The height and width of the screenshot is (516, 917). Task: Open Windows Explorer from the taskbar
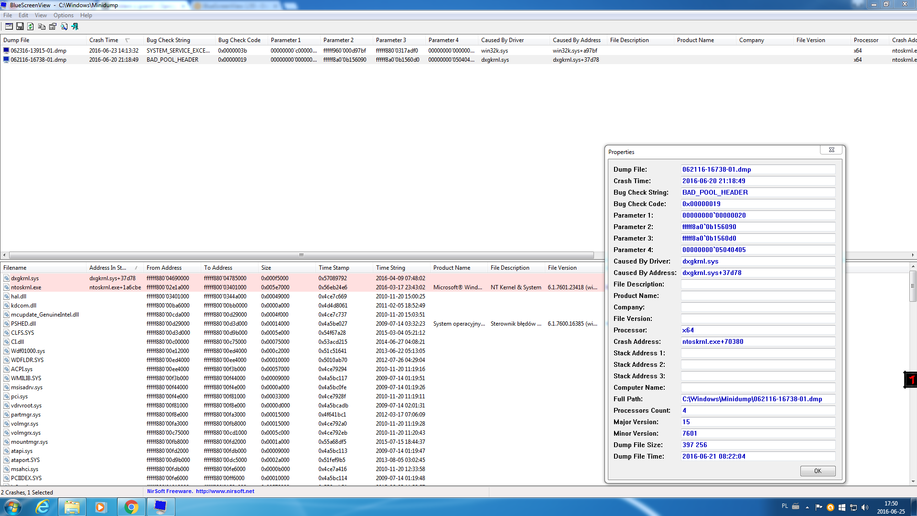pyautogui.click(x=72, y=507)
